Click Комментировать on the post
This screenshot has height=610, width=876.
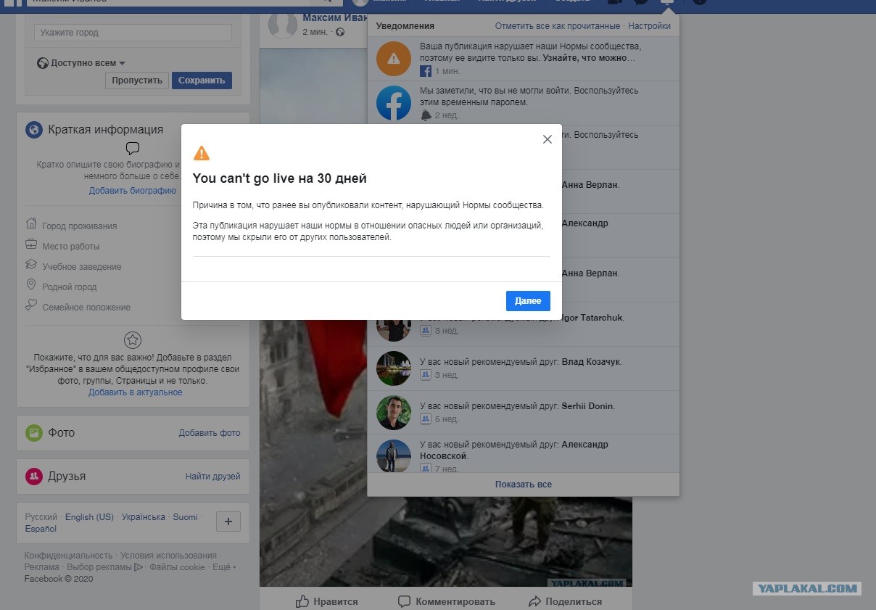point(447,601)
